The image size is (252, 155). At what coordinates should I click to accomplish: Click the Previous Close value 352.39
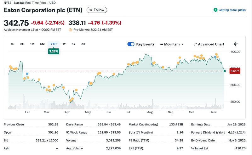click(x=53, y=125)
